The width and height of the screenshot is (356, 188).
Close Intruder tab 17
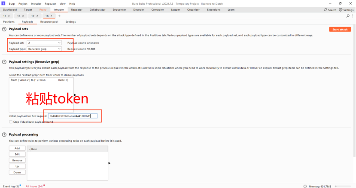click(x=37, y=16)
